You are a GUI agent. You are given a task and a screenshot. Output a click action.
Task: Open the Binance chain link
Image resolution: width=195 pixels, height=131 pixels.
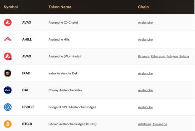coord(144,56)
